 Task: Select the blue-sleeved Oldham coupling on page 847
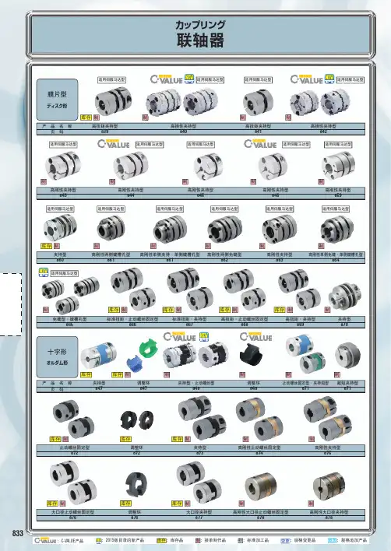[x=98, y=355]
